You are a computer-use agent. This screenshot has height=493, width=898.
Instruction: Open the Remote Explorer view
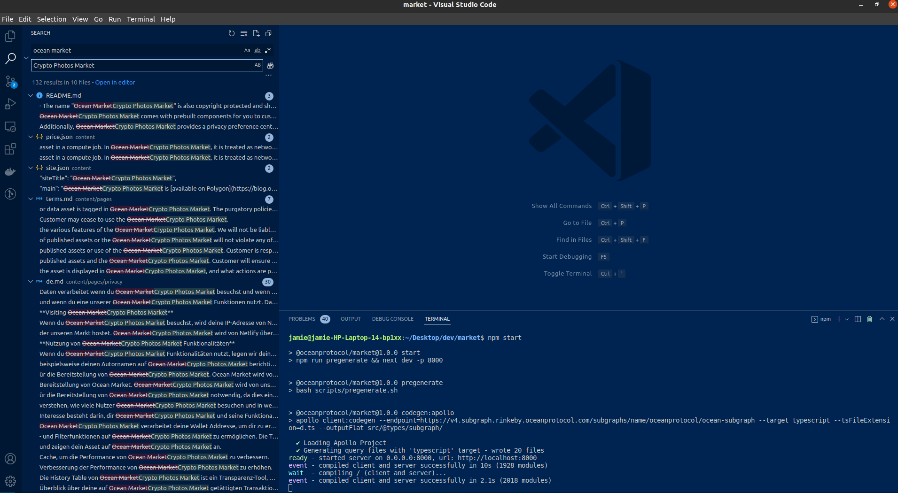(x=10, y=127)
